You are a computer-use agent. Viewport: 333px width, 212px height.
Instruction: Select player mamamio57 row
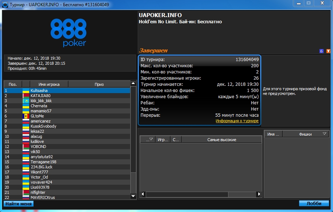click(x=67, y=111)
